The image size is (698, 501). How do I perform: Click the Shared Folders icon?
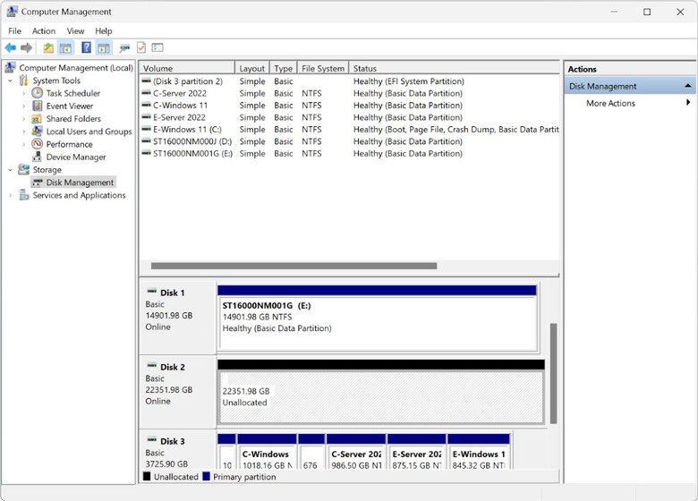pos(37,119)
